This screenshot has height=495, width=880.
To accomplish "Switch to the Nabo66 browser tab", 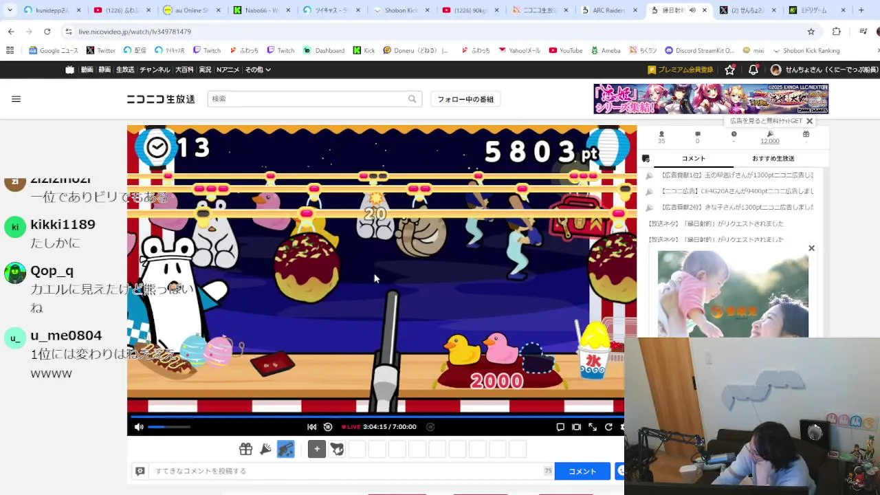I will tap(261, 10).
